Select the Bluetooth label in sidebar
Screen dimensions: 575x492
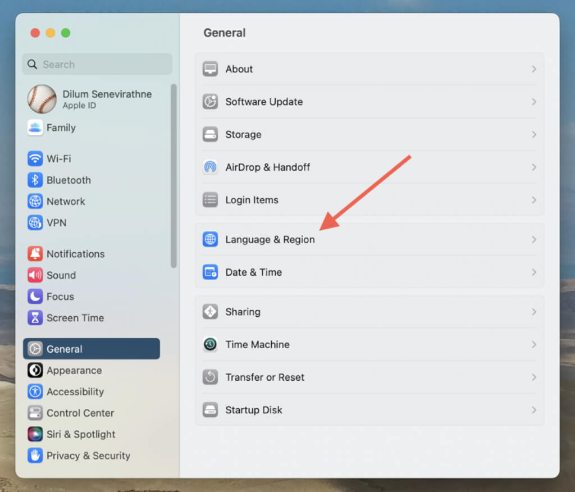(x=69, y=180)
